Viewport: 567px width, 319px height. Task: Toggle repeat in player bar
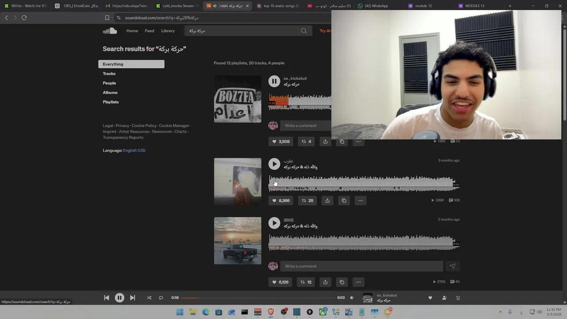click(161, 298)
